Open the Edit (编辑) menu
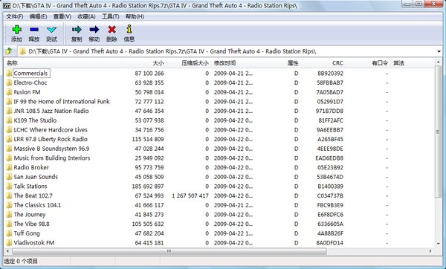Viewport: 446px width, 269px height. [38, 16]
